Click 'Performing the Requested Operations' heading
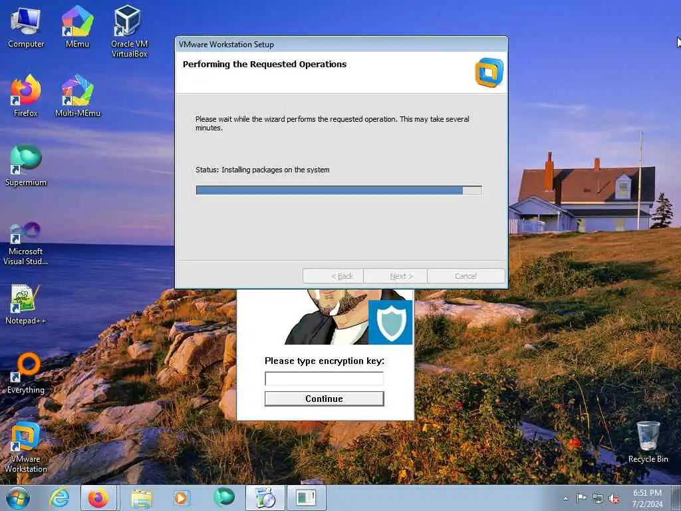 265,65
